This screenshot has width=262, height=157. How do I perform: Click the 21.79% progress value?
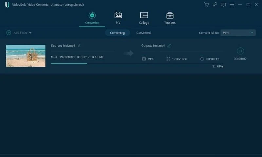(x=217, y=66)
